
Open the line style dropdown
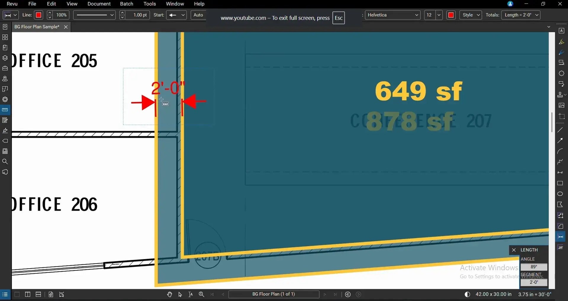[x=94, y=15]
